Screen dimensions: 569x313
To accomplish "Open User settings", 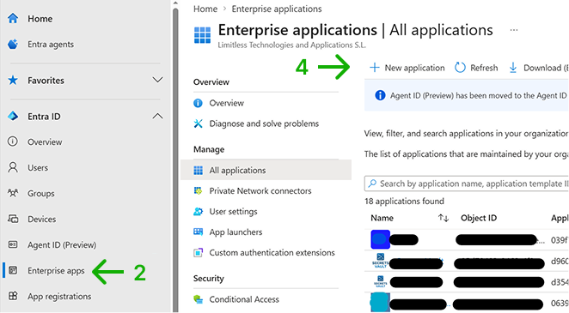I will click(233, 211).
